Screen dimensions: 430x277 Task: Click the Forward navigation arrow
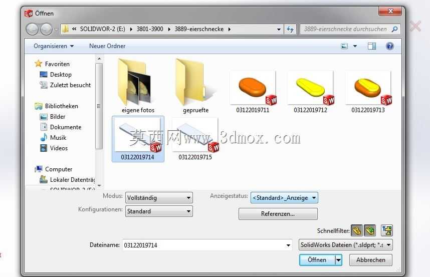click(46, 29)
